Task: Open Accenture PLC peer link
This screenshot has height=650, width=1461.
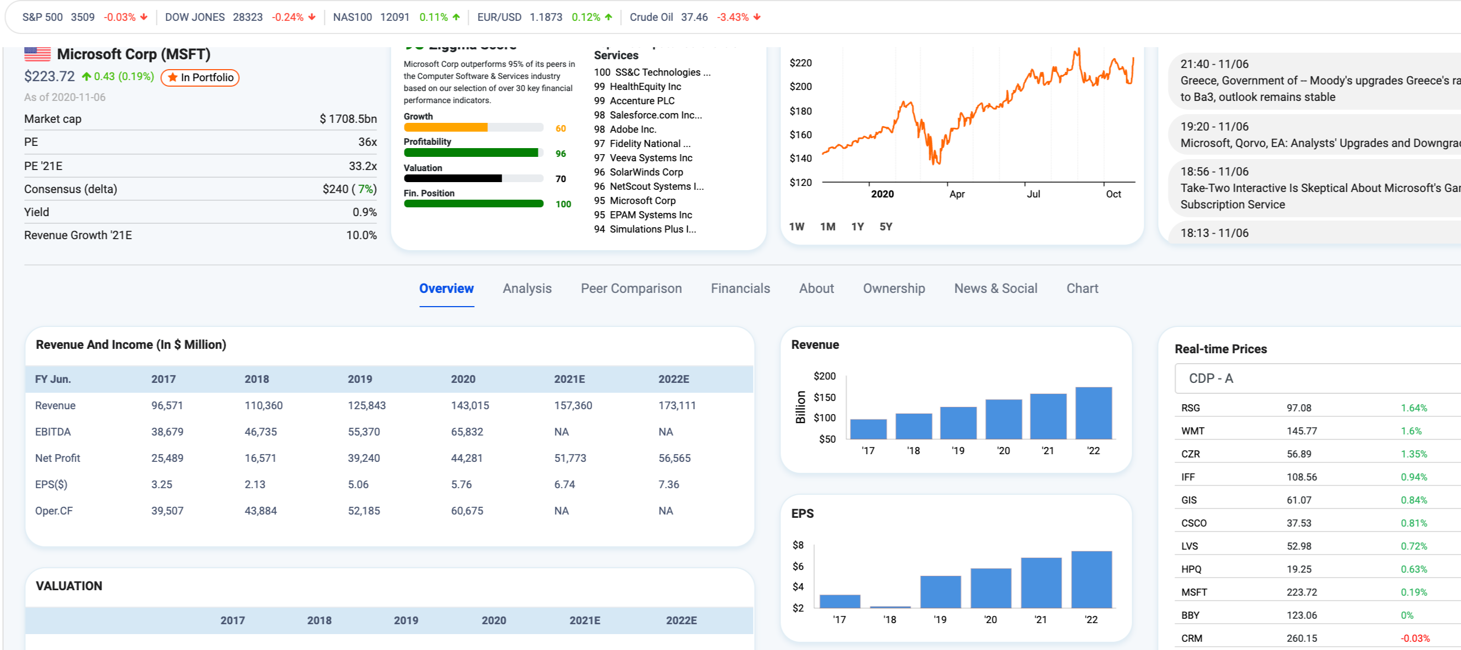Action: 642,101
